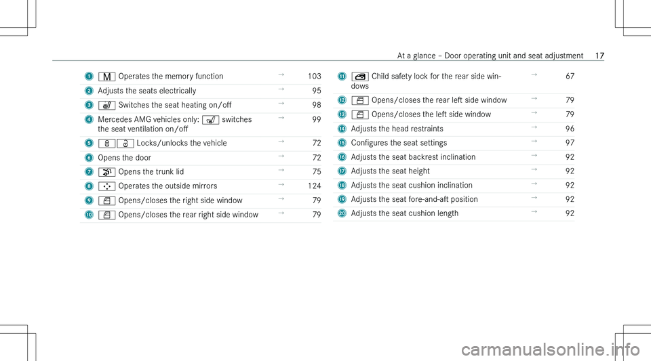Click 'Adjusts the head restraints' entry
This screenshot has width=651, height=361.
(x=397, y=129)
